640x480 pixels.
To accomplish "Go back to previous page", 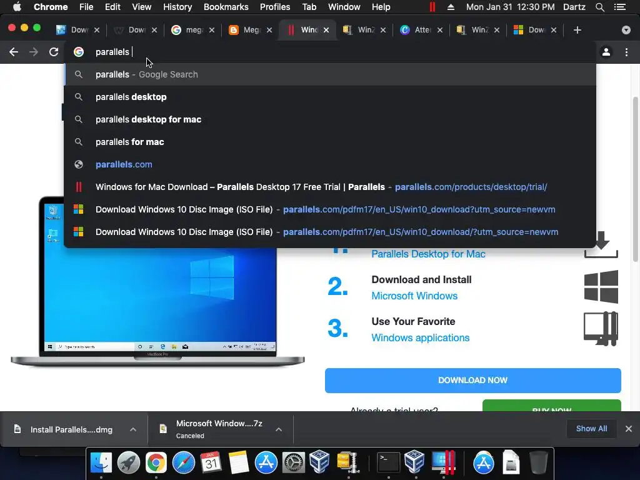I will click(x=14, y=52).
